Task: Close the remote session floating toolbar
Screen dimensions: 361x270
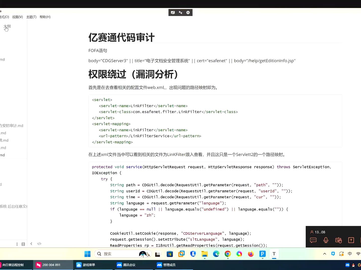Action: point(188,12)
